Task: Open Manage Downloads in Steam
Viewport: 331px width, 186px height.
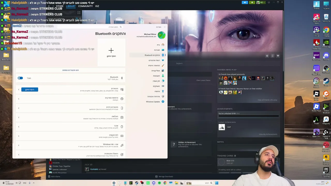Action: click(164, 177)
